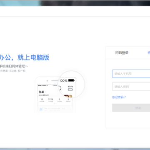The image size is (150, 150).
Task: Click the battery icon beside 100%
Action: [x=71, y=80]
